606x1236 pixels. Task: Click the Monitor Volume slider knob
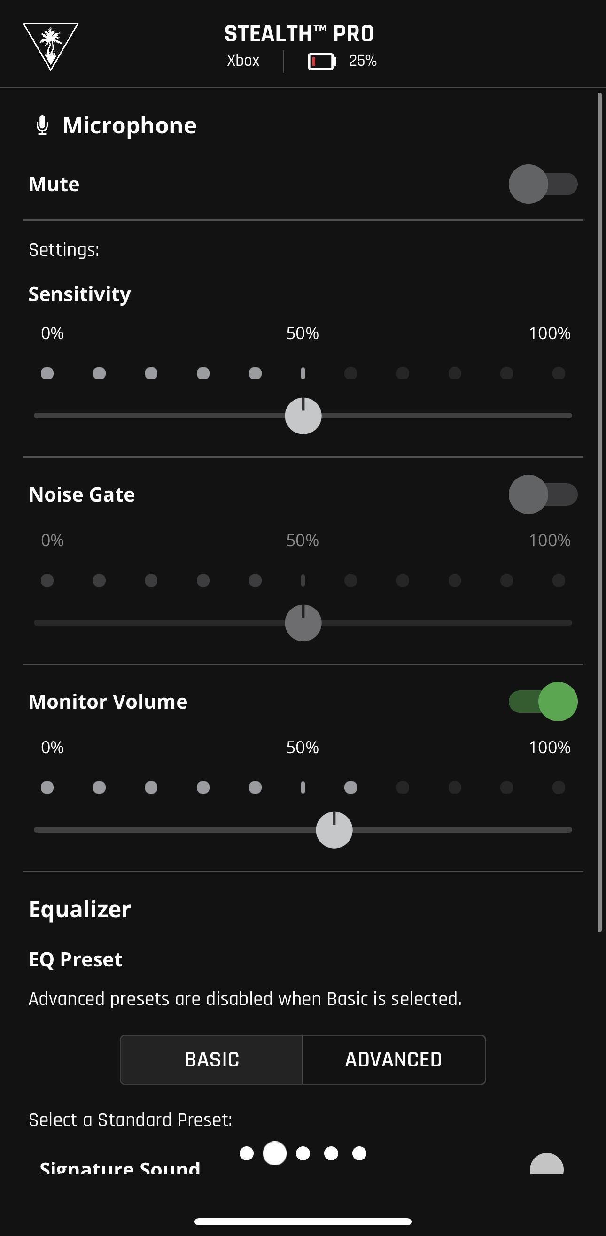click(334, 830)
